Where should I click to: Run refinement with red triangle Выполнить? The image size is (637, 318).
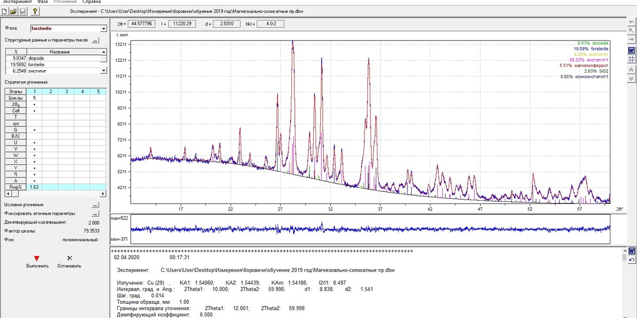(37, 261)
